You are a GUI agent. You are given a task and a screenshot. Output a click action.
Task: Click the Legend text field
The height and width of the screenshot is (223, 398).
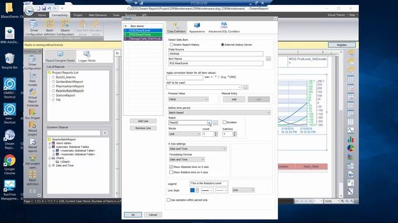tap(209, 183)
